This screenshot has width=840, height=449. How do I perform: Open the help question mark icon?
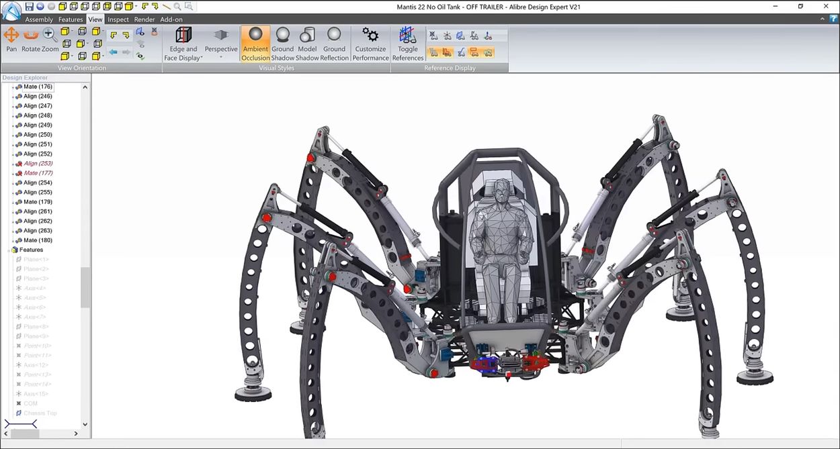(x=833, y=19)
